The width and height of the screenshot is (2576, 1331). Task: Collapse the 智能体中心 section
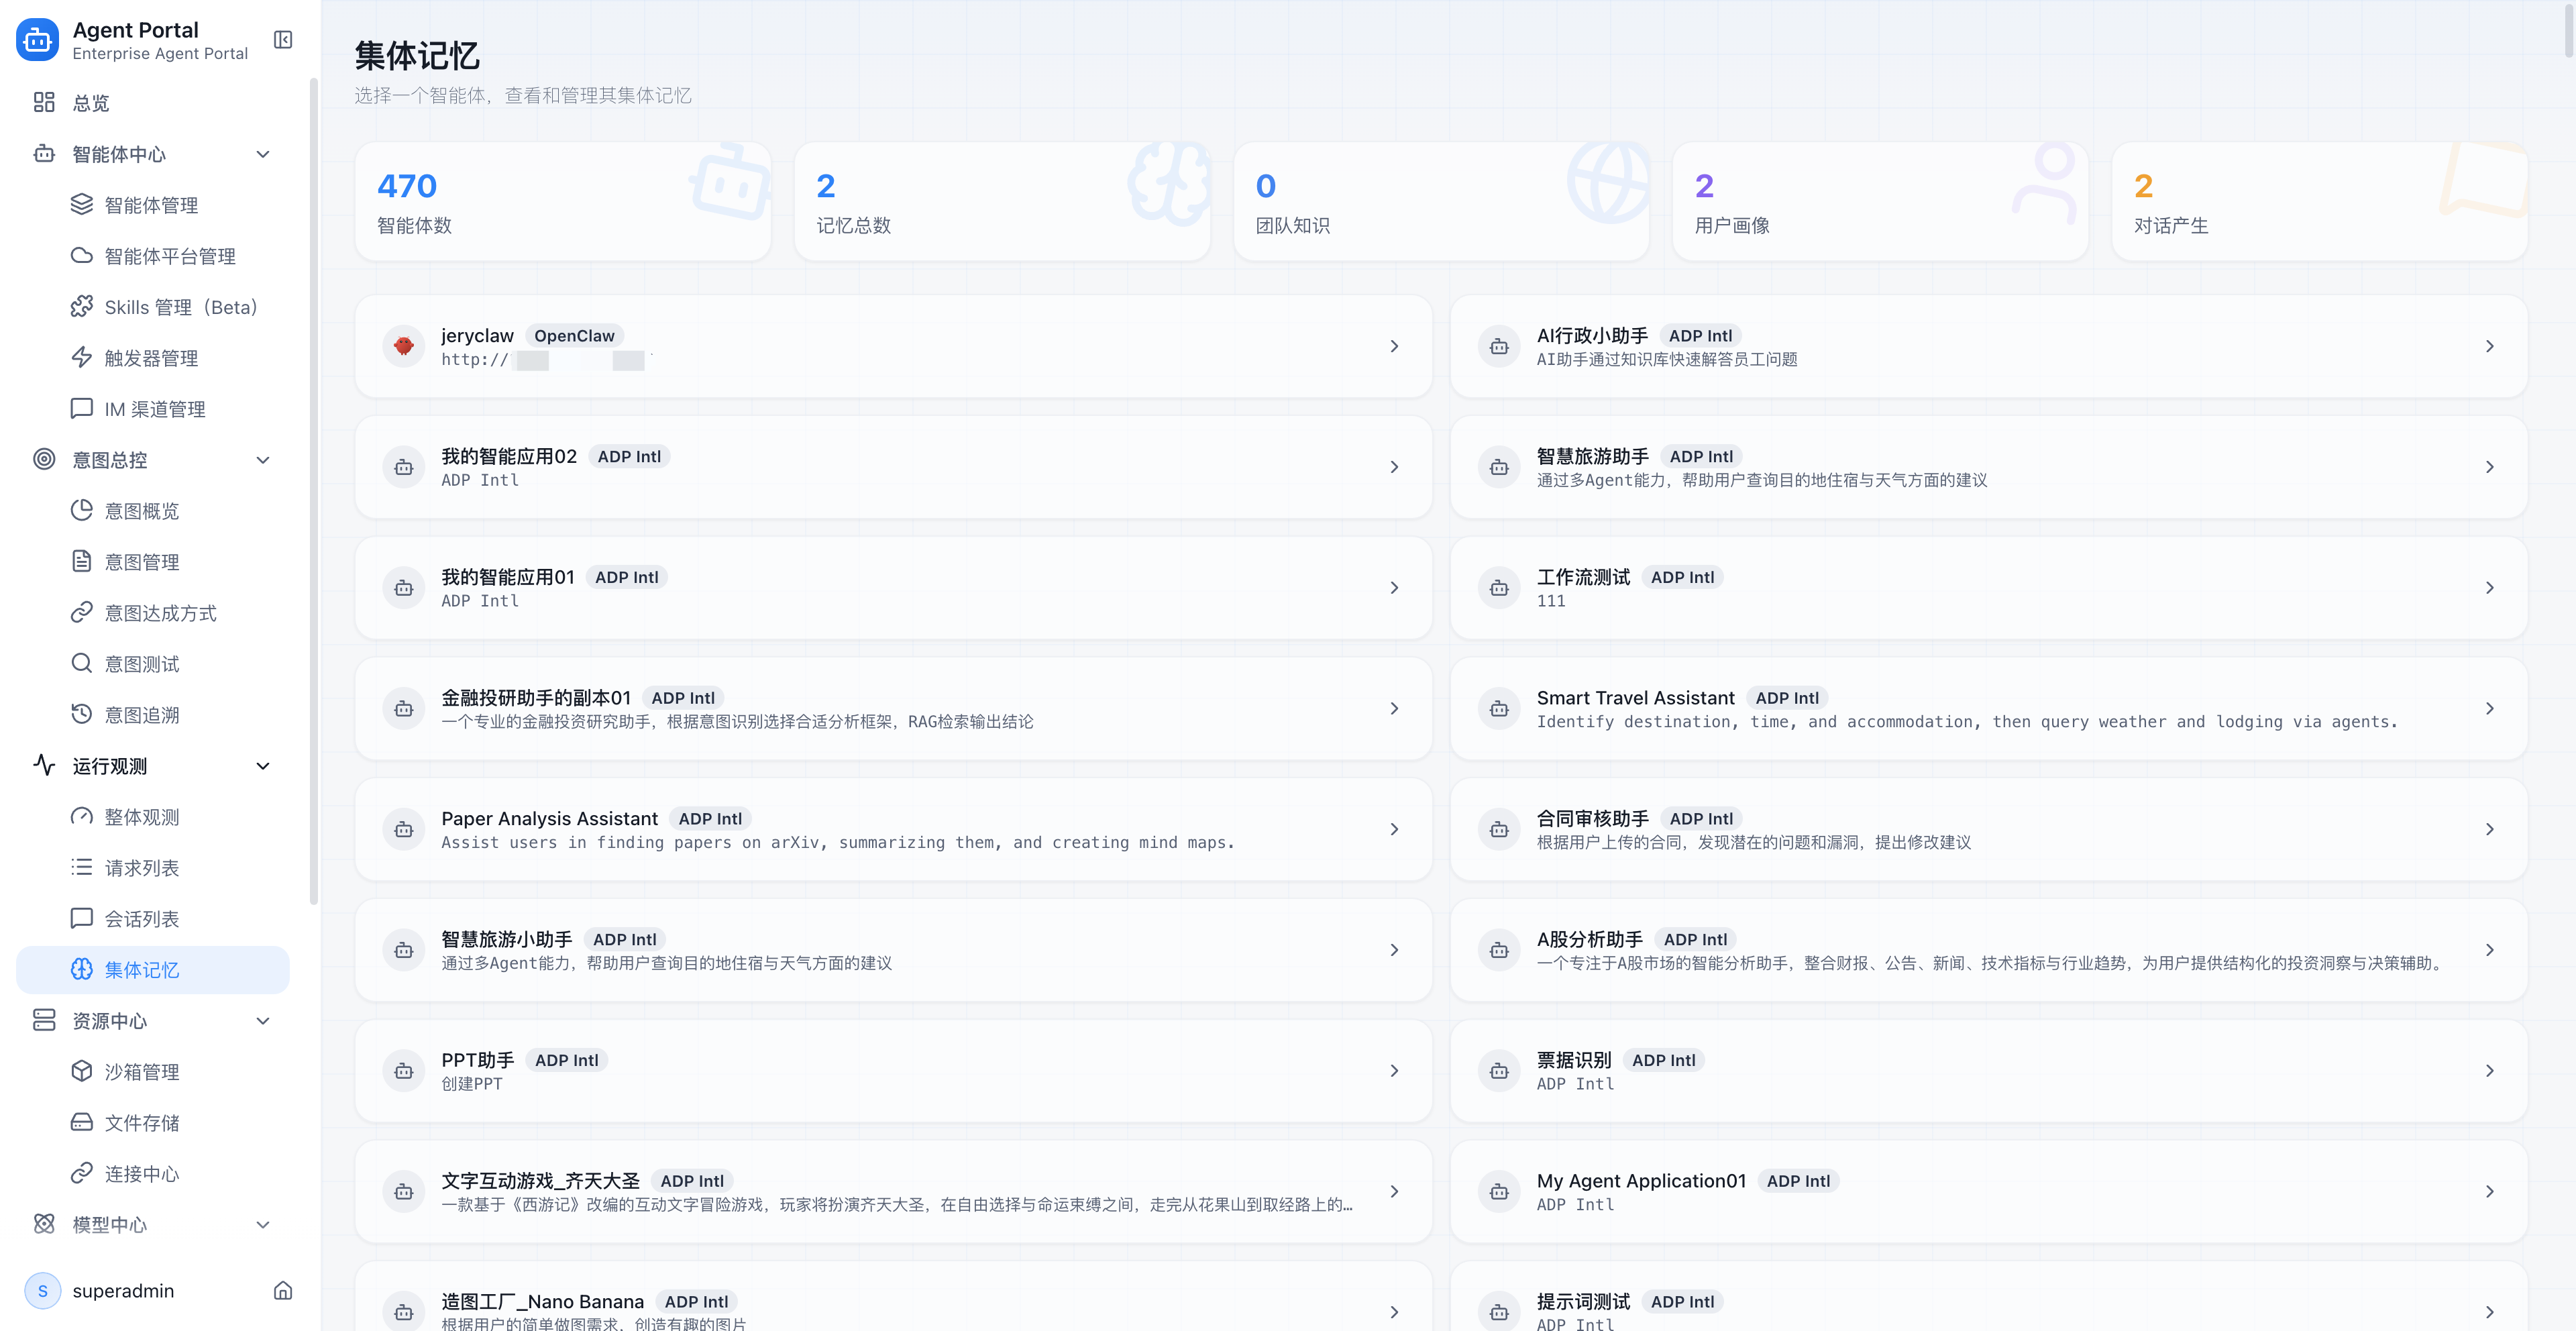click(x=263, y=154)
